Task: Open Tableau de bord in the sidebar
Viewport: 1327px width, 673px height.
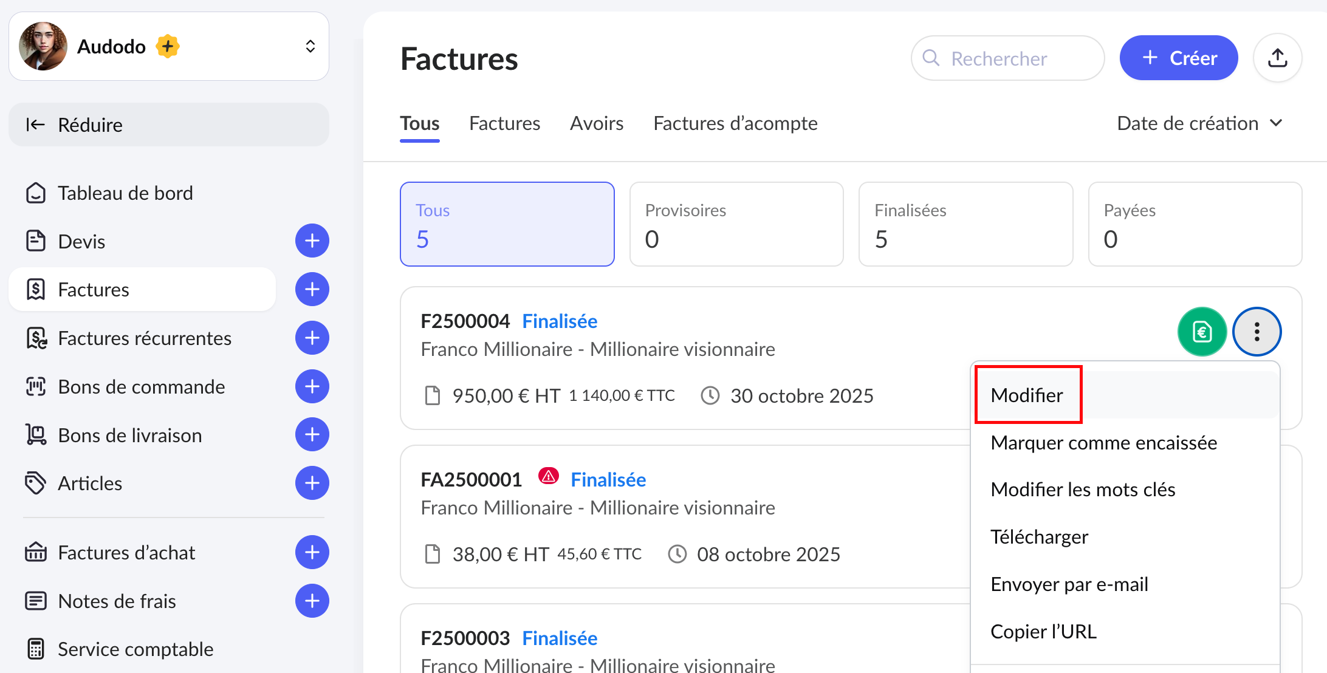Action: pos(125,193)
